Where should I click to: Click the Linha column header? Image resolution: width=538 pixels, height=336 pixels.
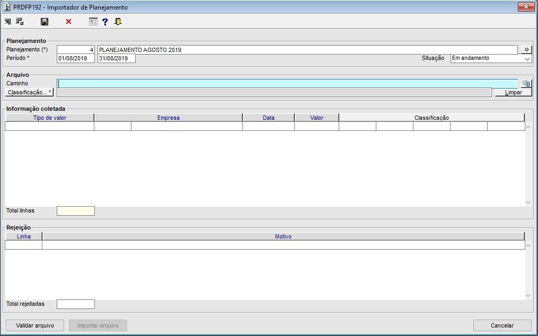(x=24, y=236)
